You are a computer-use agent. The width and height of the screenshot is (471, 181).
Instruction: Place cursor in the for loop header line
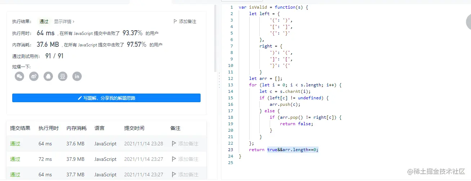pyautogui.click(x=295, y=85)
